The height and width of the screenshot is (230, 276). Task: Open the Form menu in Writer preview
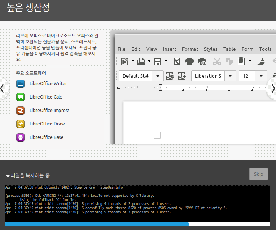247,49
